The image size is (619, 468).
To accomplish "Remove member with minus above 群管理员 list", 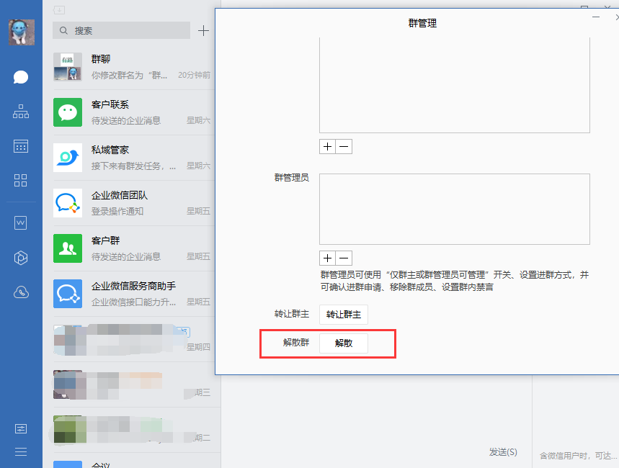I will click(344, 147).
